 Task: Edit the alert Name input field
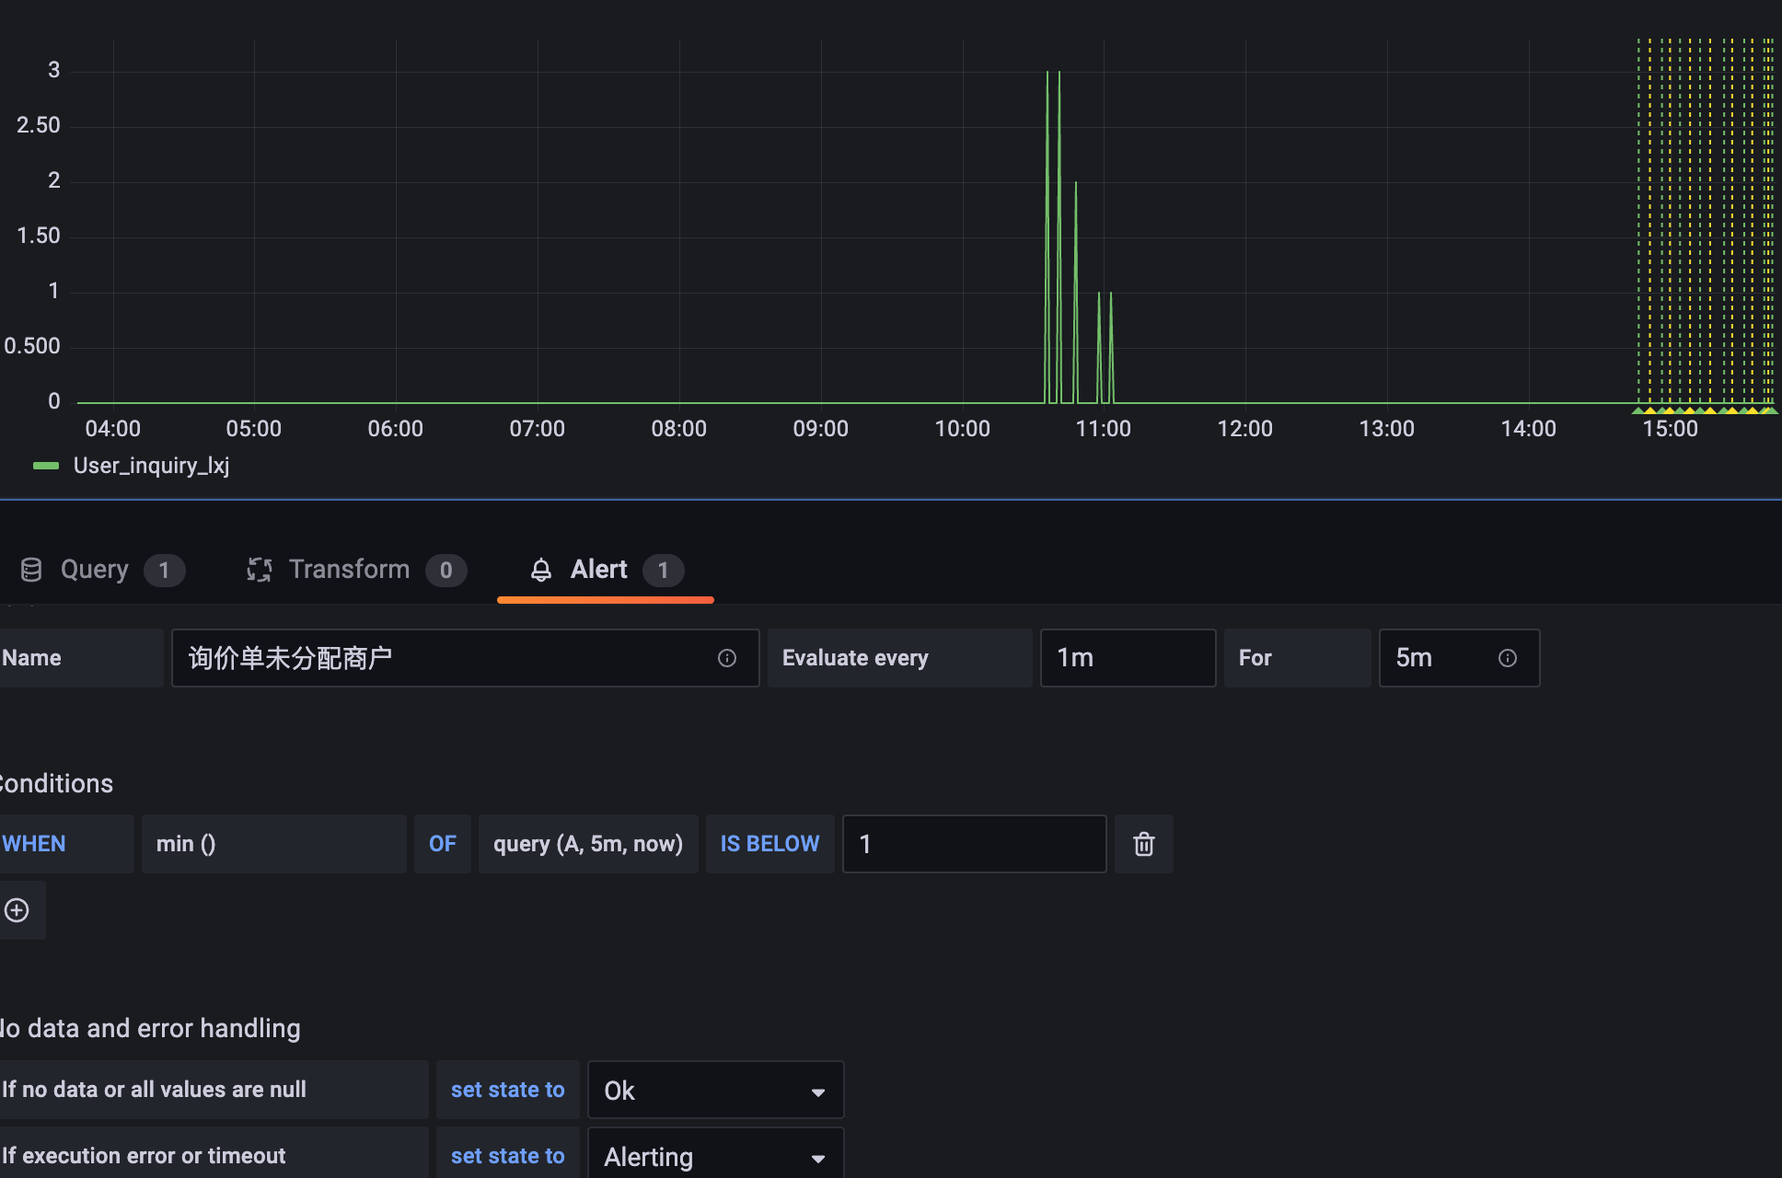click(x=466, y=658)
